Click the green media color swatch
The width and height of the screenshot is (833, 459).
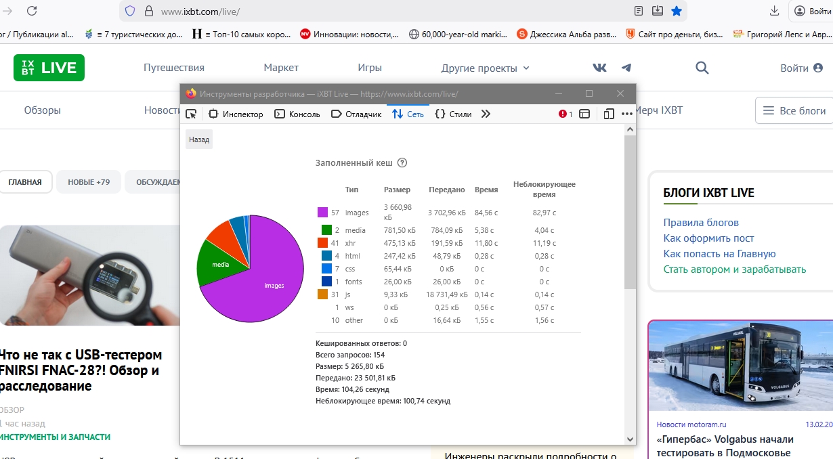click(326, 230)
